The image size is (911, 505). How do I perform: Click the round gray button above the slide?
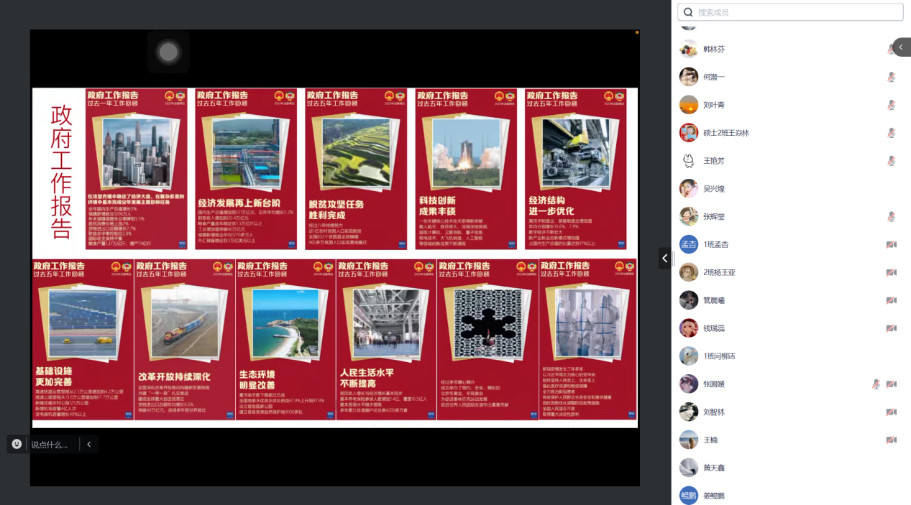point(168,52)
